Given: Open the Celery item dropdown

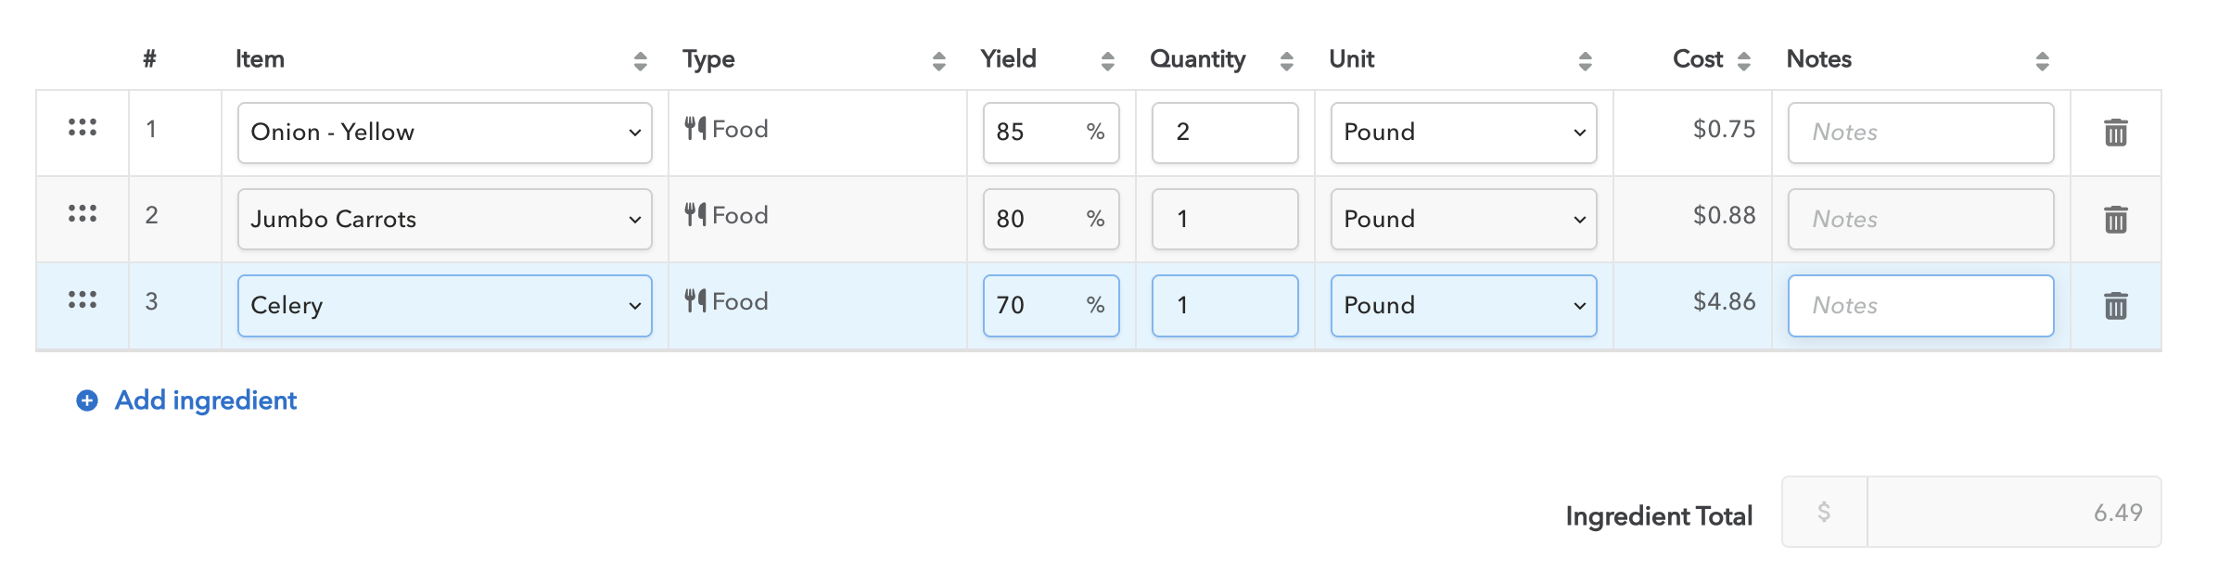Looking at the screenshot, I should [444, 306].
